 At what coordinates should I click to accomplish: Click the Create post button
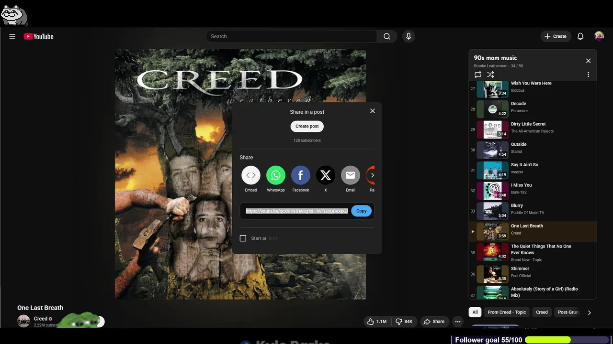coord(307,126)
